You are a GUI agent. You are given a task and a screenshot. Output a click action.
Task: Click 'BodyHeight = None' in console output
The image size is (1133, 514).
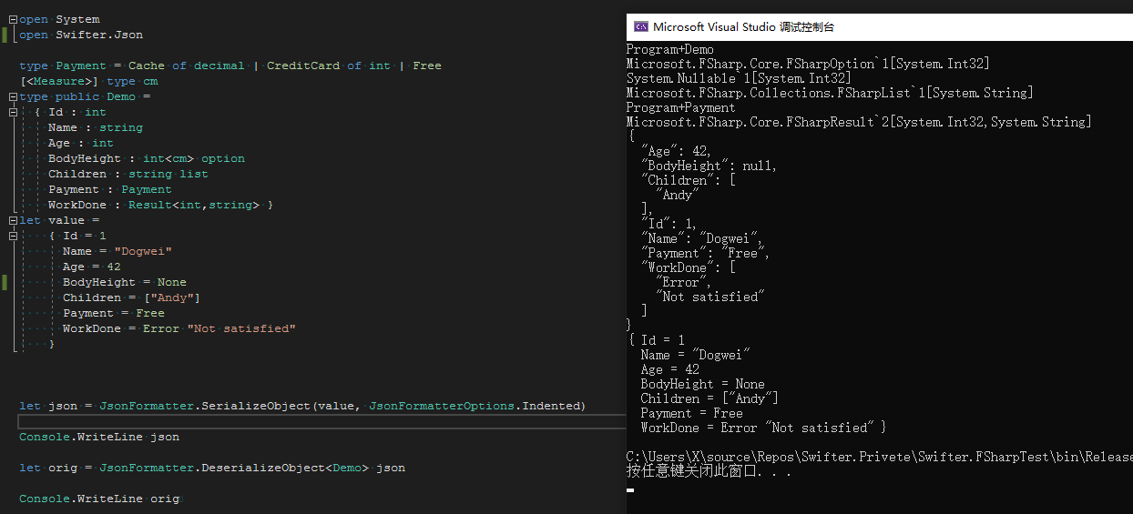703,384
